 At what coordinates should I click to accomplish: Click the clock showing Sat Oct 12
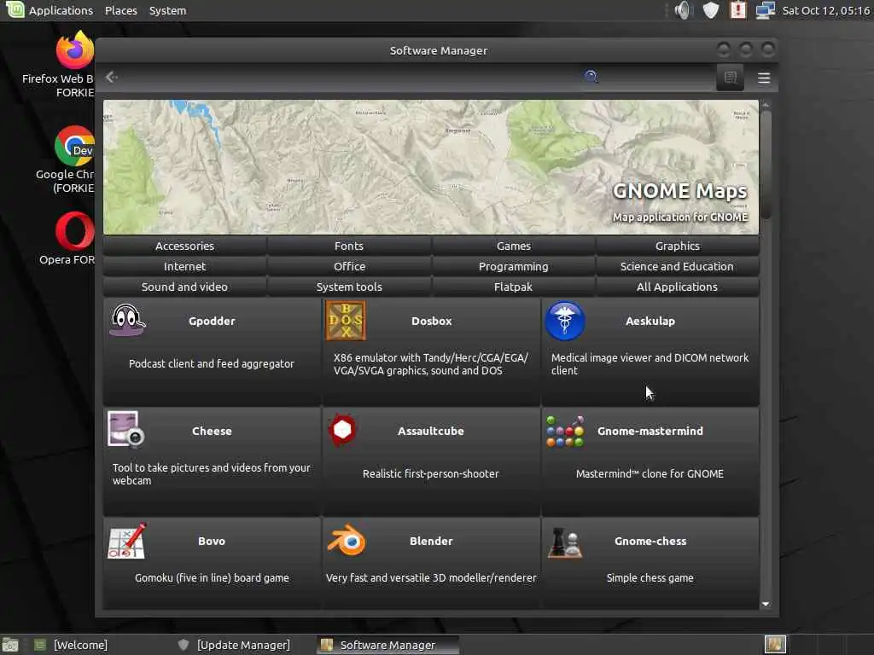pos(825,10)
